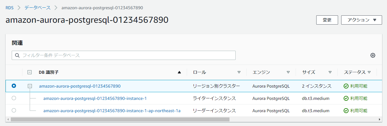387x126 pixels.
Task: Click the status check icon for reader instance row
Action: [x=346, y=110]
